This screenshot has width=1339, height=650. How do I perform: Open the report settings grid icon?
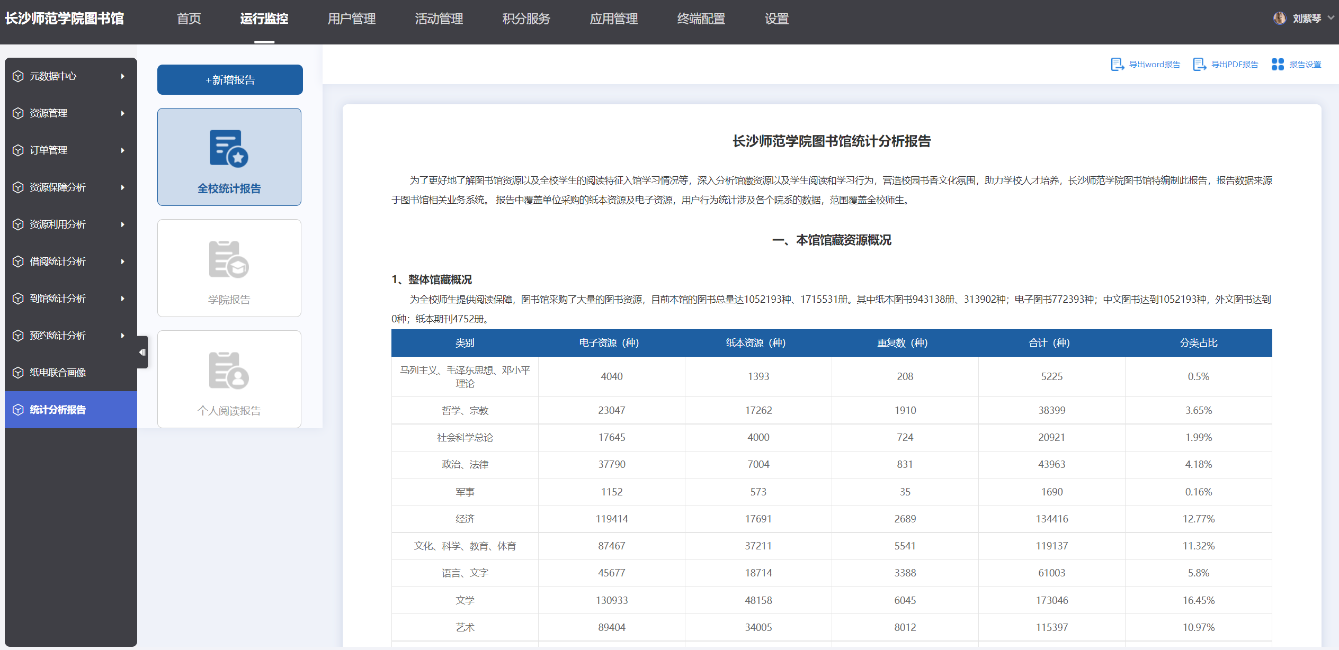point(1278,65)
